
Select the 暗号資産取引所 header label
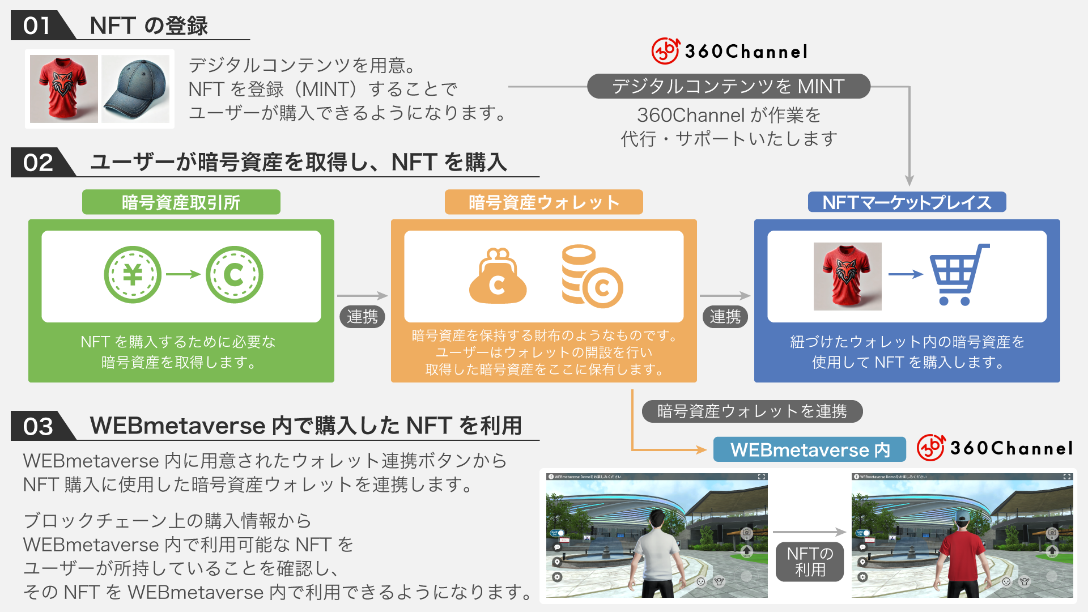181,202
